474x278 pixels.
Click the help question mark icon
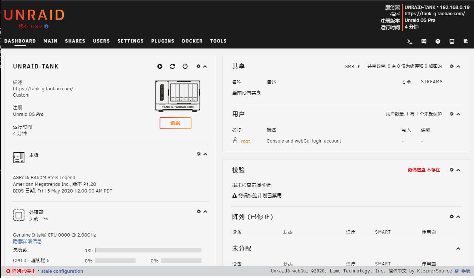click(x=438, y=41)
